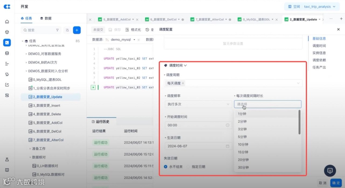Click the 开始调度时间 00:00 field
This screenshot has width=345, height=188.
[198, 125]
